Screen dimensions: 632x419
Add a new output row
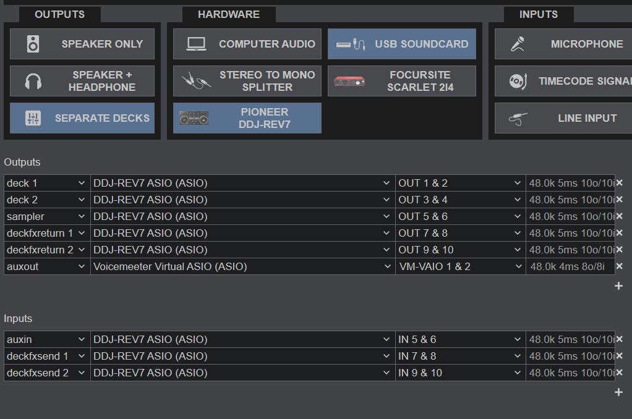pyautogui.click(x=618, y=286)
